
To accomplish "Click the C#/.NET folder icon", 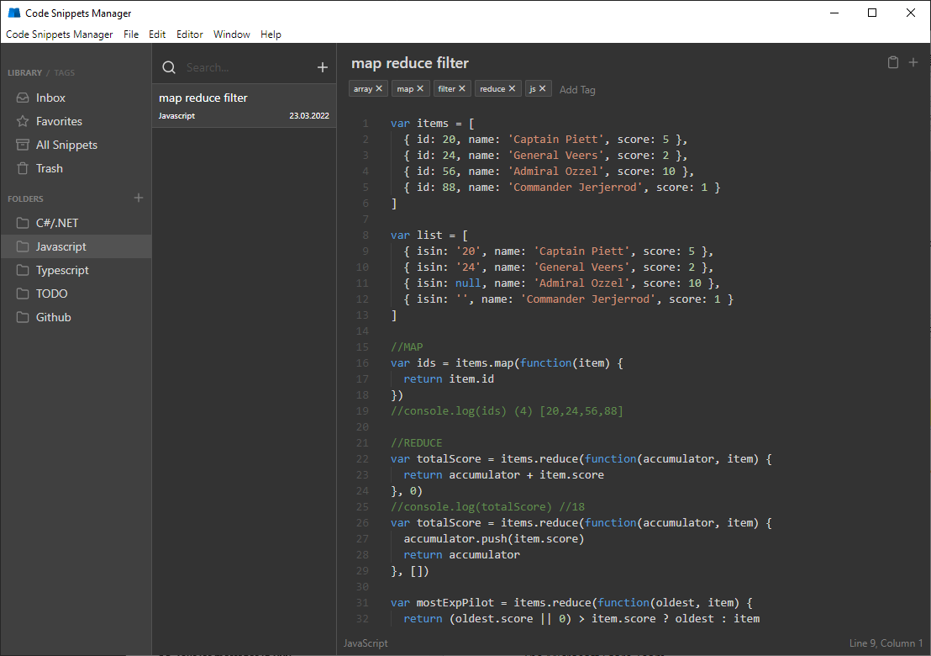I will tap(23, 223).
